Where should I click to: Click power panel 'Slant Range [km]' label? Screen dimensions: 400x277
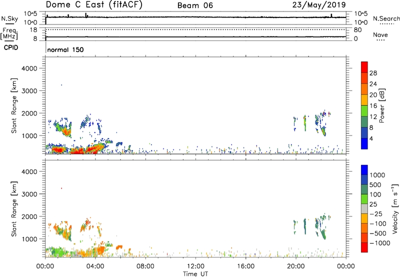[14, 105]
